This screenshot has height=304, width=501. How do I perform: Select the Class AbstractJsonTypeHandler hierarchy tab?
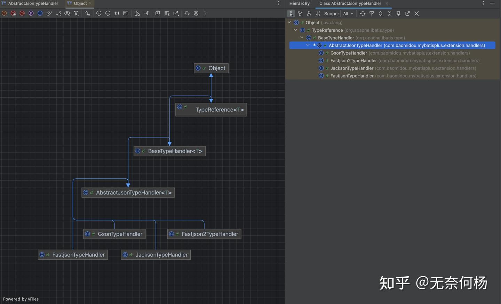350,3
